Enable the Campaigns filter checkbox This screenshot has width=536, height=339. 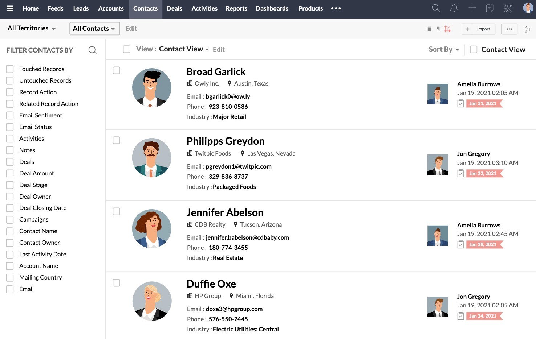pyautogui.click(x=10, y=219)
